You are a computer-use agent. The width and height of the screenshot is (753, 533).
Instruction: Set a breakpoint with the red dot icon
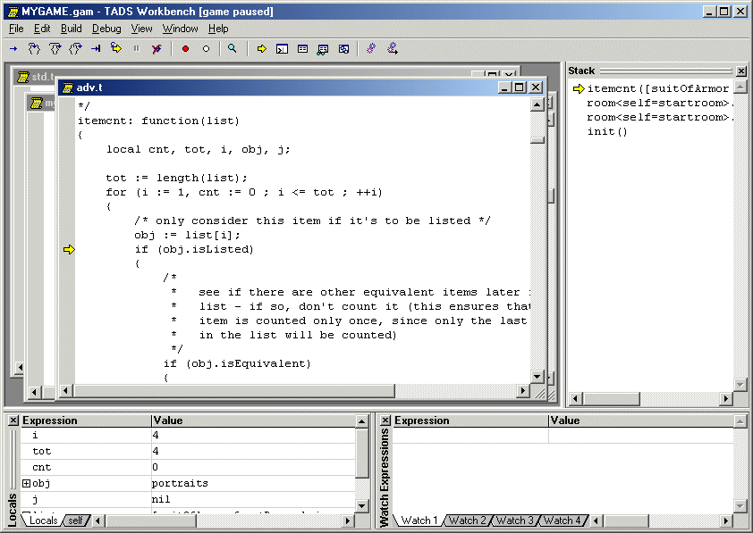click(x=185, y=49)
